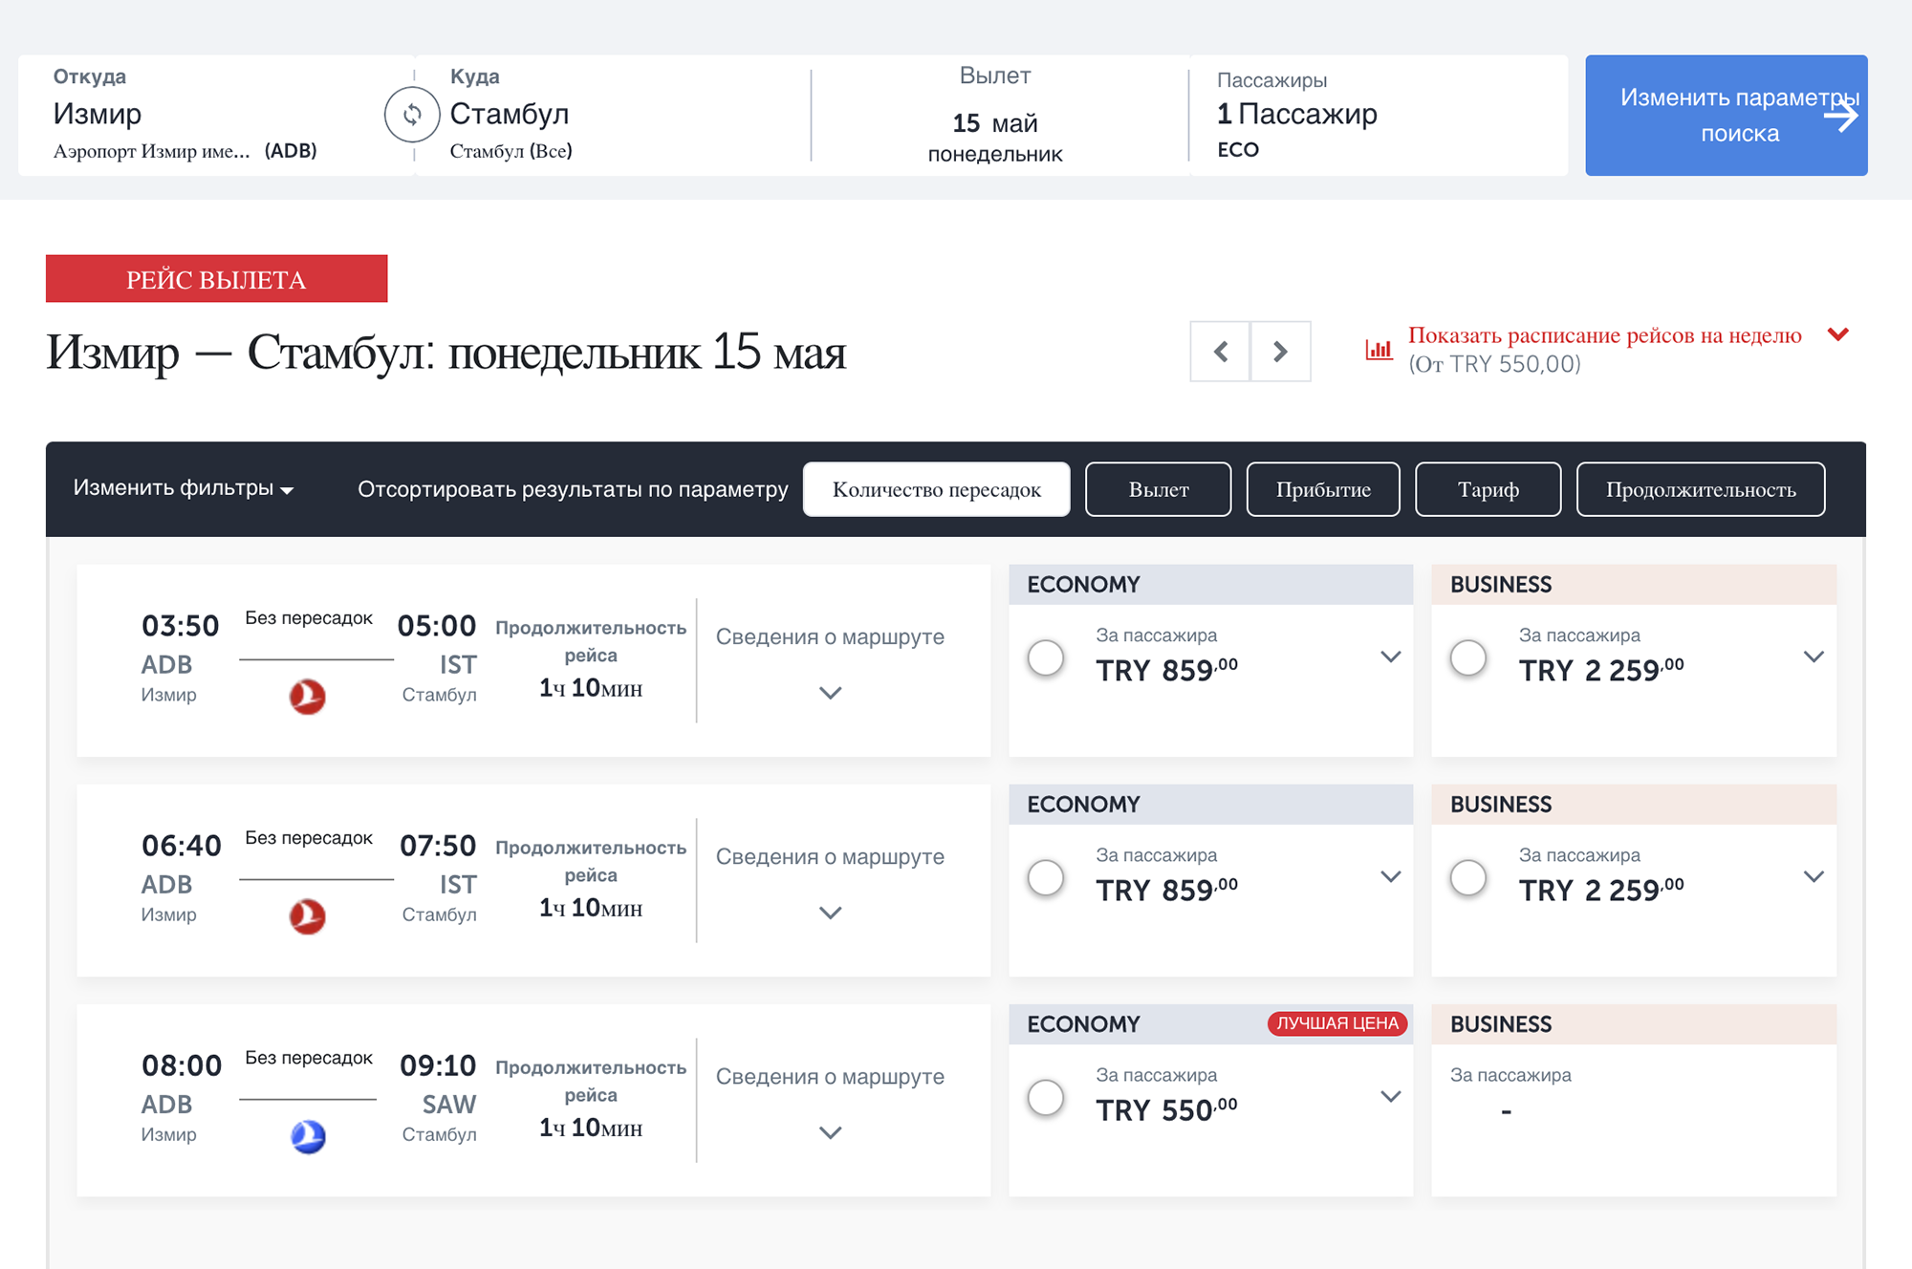1912x1269 pixels.
Task: Expand route details chevron for 08:00 flight
Action: (831, 1132)
